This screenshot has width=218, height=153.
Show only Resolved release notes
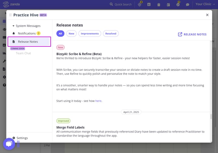(111, 33)
